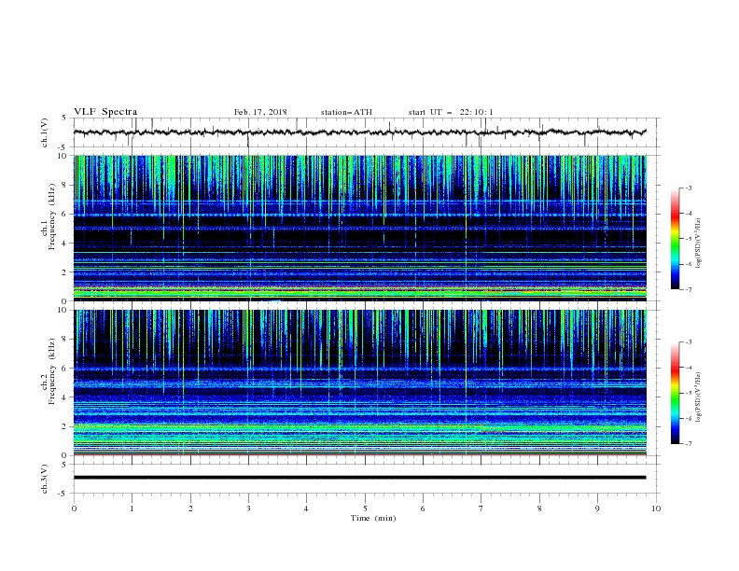This screenshot has width=739, height=571.
Task: Click the time axis tick label '2'
Action: (190, 508)
